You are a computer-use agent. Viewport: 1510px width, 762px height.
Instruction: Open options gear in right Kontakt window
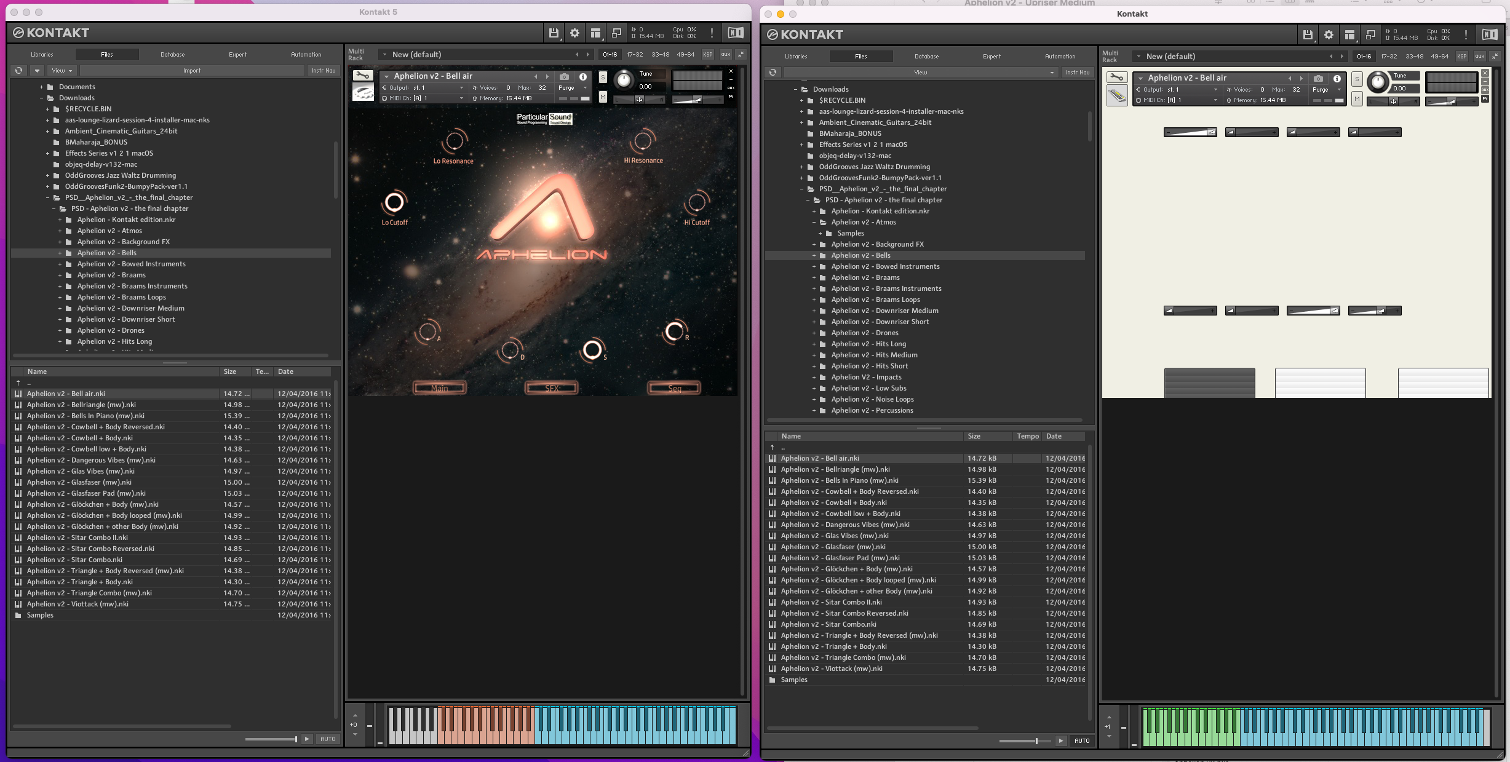pos(1329,35)
